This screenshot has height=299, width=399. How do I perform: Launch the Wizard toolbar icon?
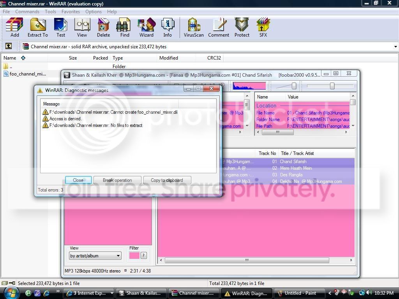(x=147, y=28)
